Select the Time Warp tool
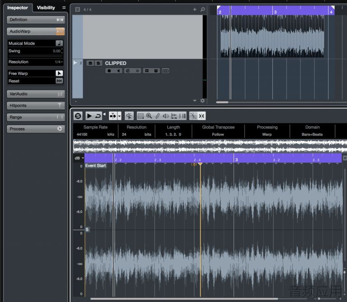The image size is (347, 302). [183, 116]
